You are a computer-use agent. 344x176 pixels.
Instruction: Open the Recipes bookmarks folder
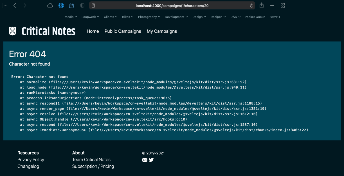click(x=218, y=17)
